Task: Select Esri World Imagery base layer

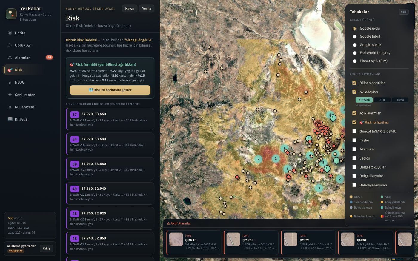Action: pyautogui.click(x=355, y=53)
